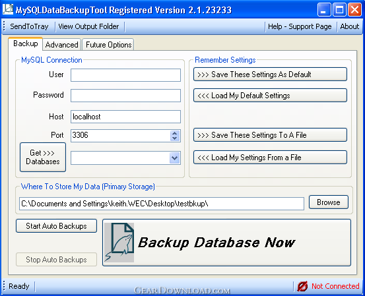Open the Future Options tab
365x296 pixels.
tap(108, 45)
